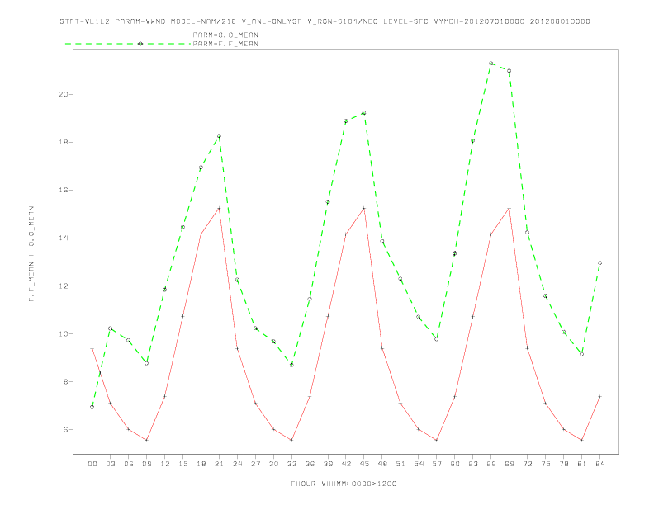Click the x-axis hour label 54
654x505 pixels.
[x=419, y=464]
